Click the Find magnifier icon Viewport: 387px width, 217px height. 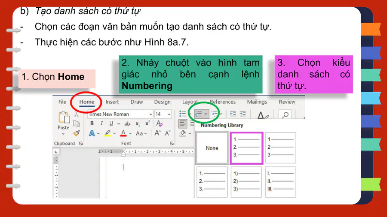tap(286, 115)
